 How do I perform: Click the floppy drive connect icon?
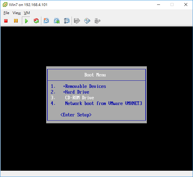77,21
